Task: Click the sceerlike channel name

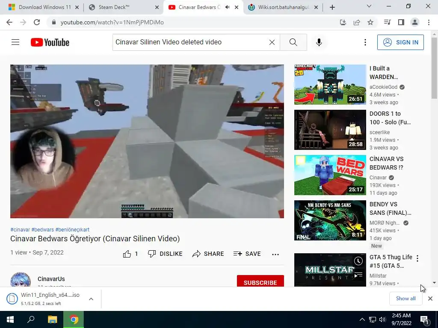Action: (x=380, y=132)
